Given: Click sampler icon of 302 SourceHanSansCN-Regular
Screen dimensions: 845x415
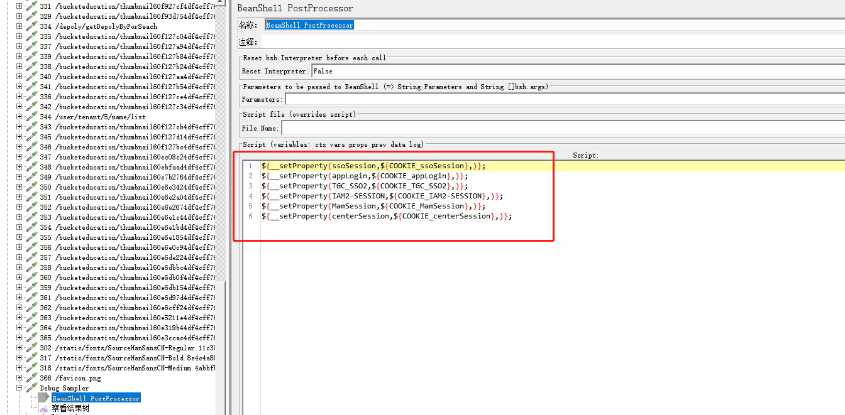Looking at the screenshot, I should [x=31, y=348].
